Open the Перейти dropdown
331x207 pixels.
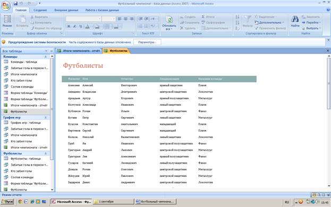coord(311,22)
